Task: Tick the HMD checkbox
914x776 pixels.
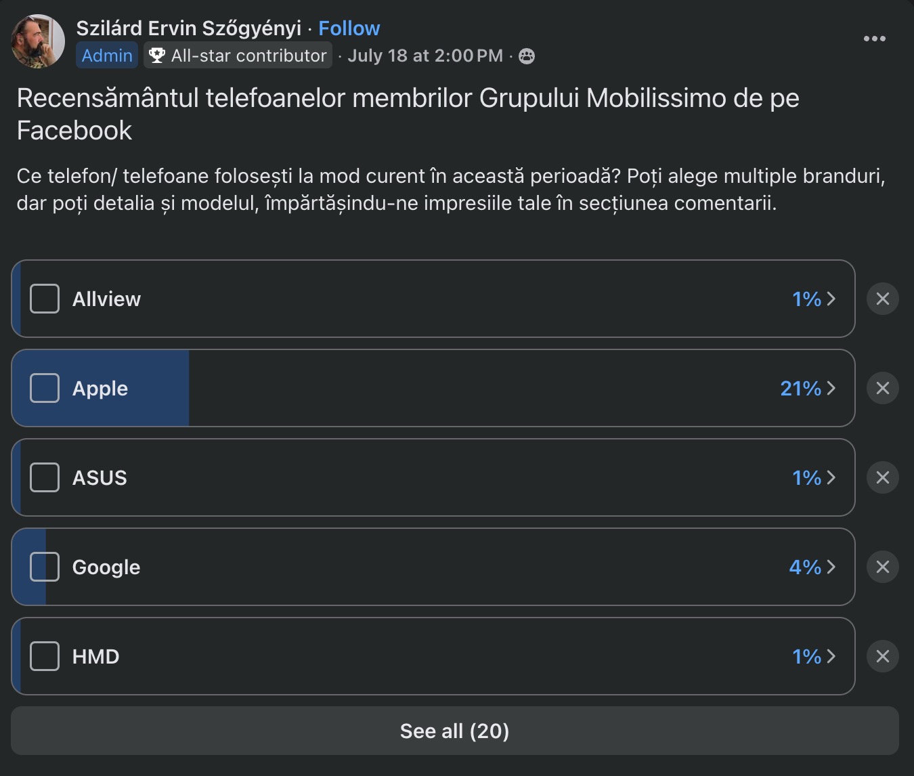Action: coord(45,656)
